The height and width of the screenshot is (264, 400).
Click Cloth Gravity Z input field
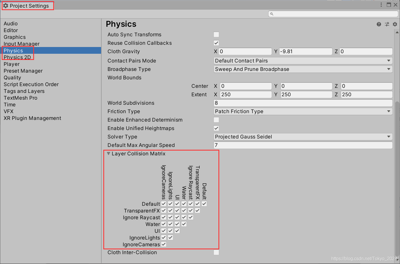(x=366, y=52)
